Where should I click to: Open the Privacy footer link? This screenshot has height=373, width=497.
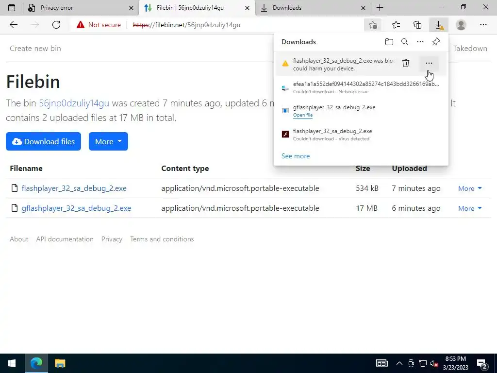[x=112, y=239]
